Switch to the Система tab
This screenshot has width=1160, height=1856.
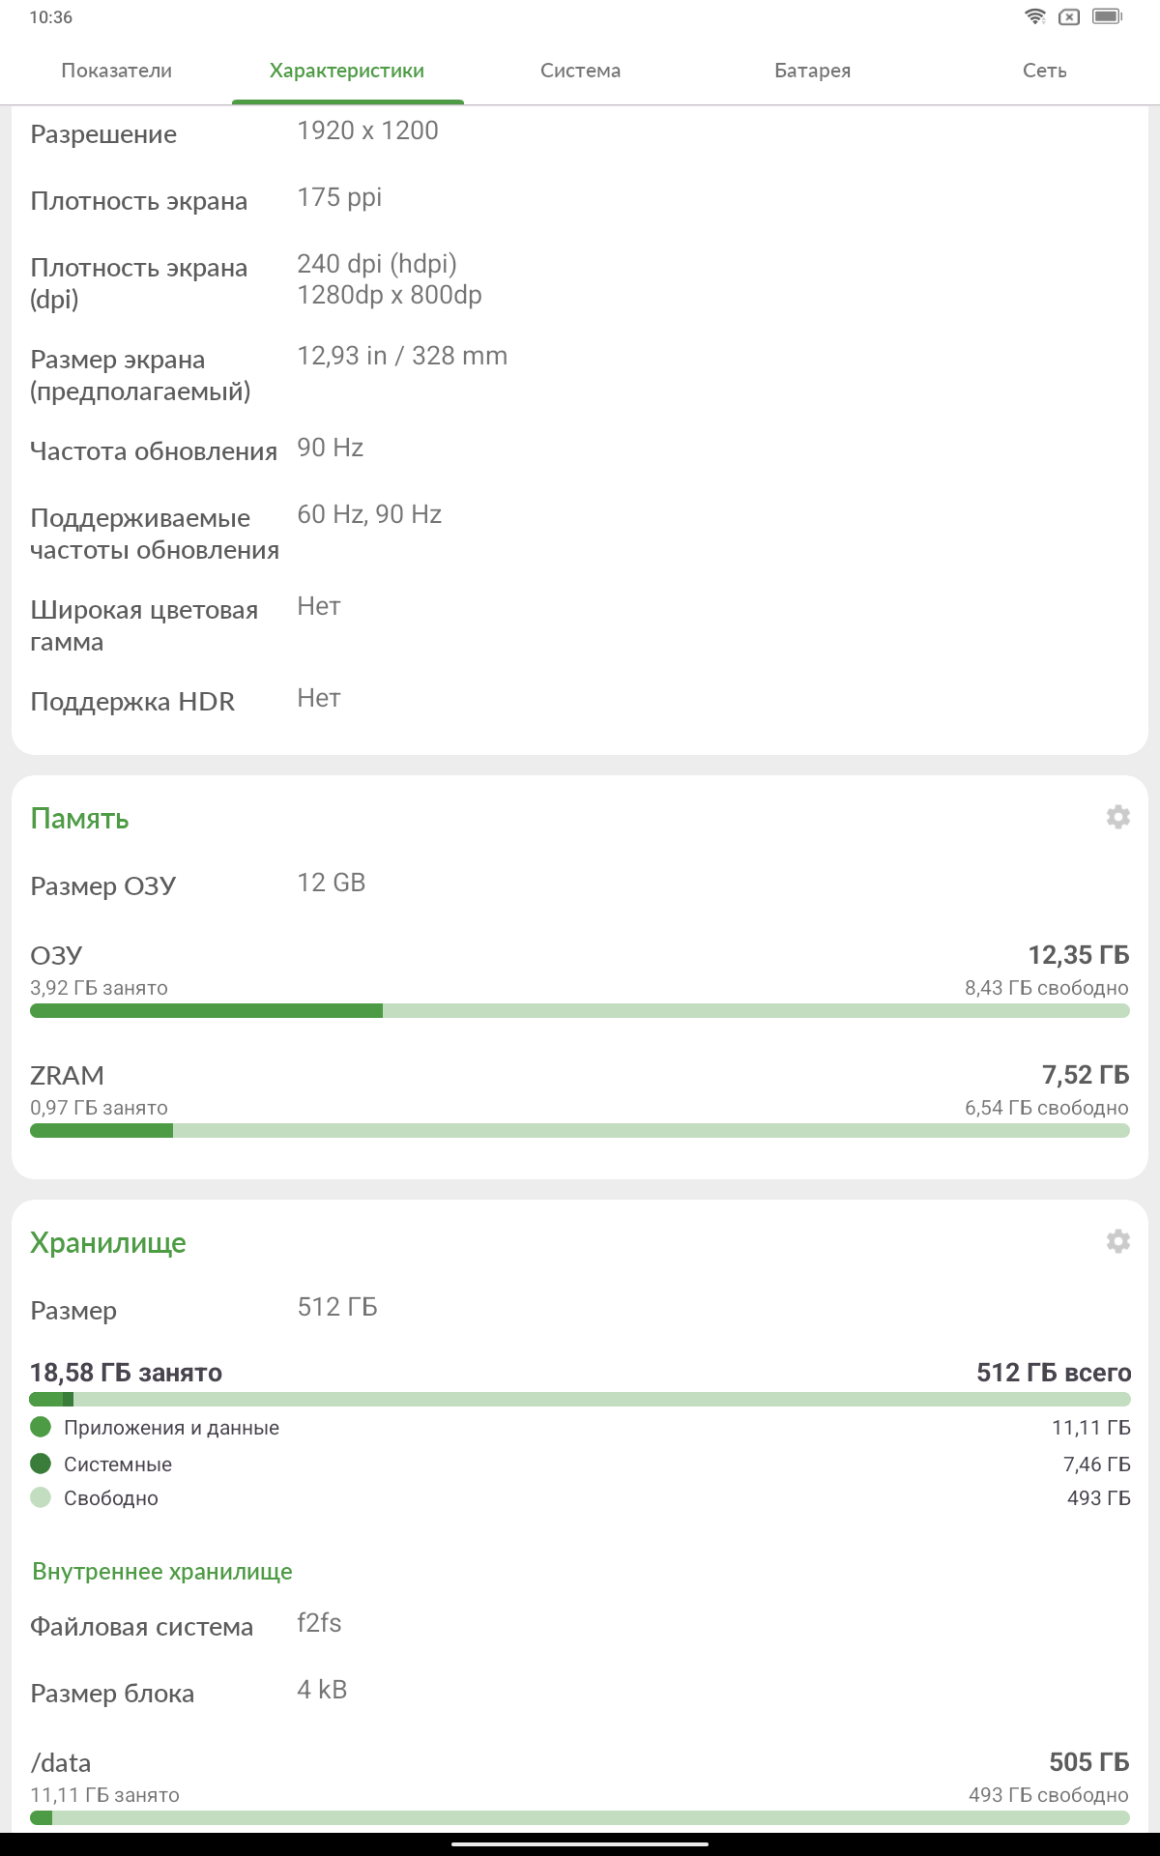(x=580, y=71)
